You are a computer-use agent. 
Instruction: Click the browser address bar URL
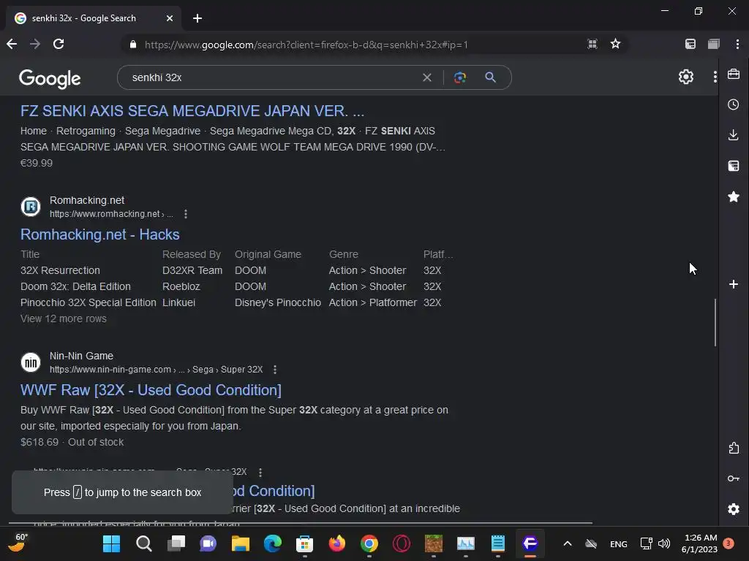[306, 45]
